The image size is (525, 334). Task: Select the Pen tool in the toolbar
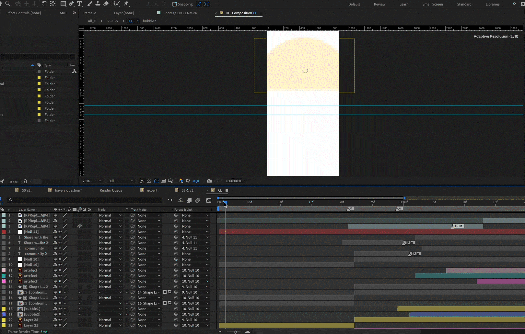[x=71, y=4]
